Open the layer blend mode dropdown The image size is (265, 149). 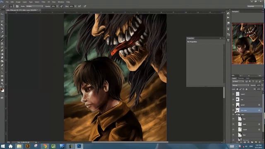click(241, 85)
